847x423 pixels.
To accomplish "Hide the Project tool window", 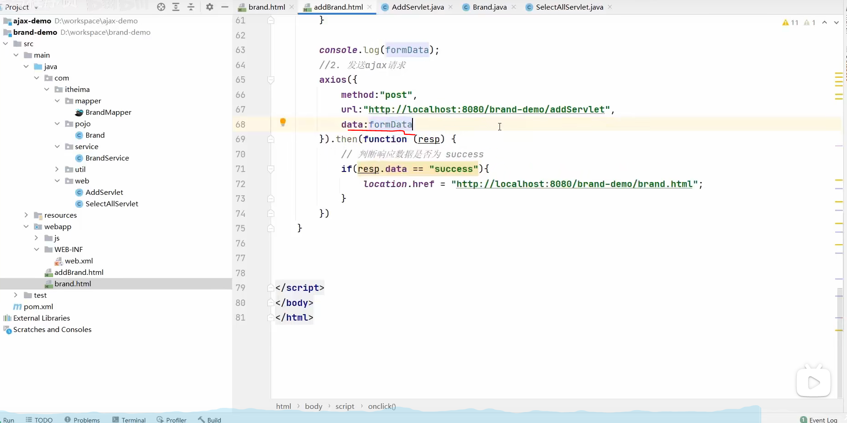I will (225, 7).
